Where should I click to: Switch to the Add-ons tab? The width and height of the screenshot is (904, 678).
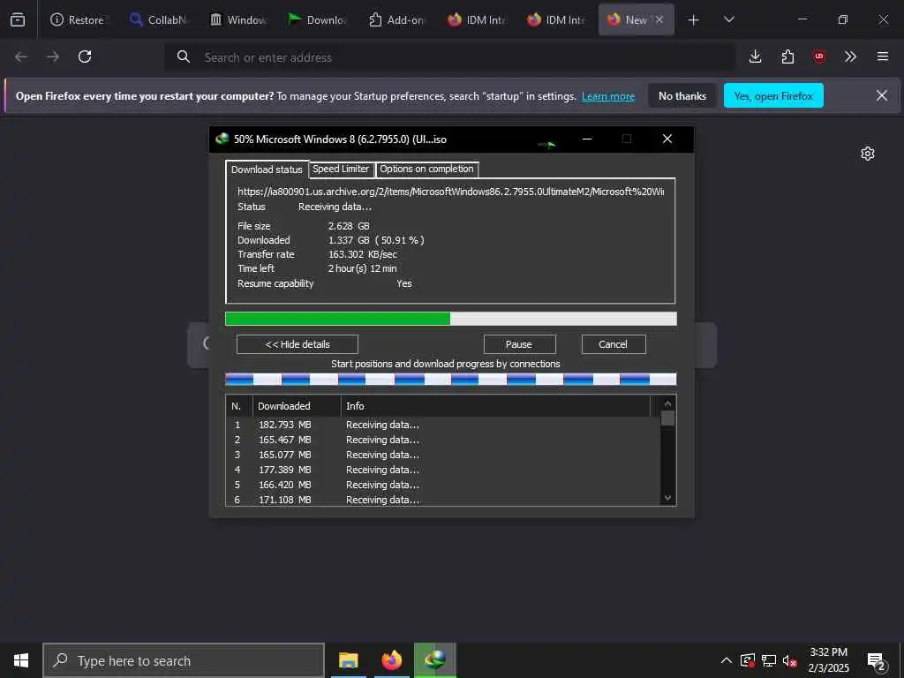(396, 19)
